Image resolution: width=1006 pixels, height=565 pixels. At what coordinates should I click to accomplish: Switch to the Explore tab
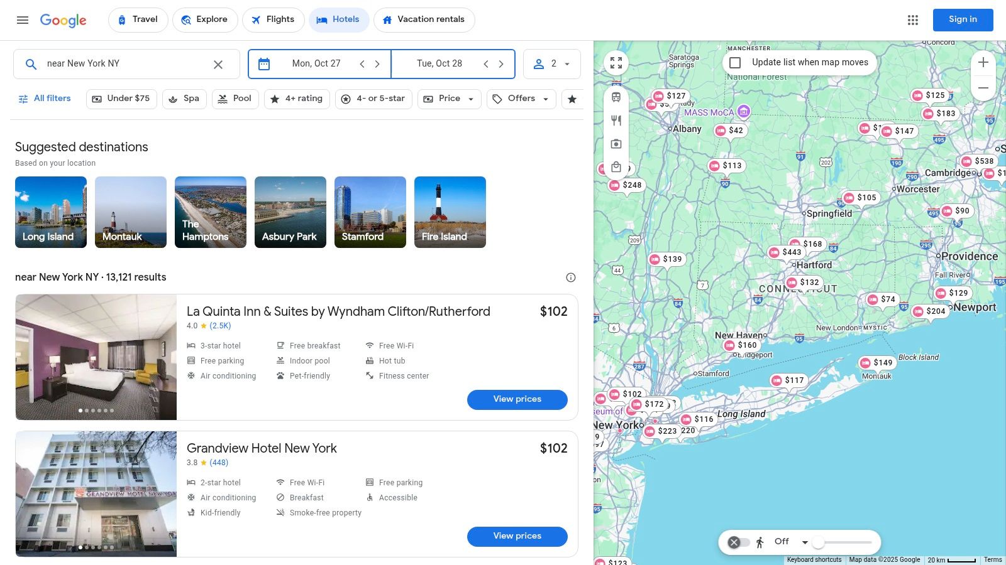coord(205,20)
